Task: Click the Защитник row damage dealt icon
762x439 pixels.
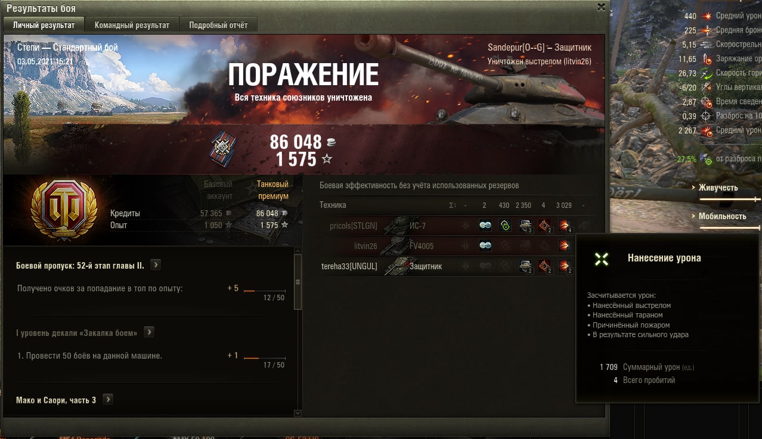Action: pos(565,266)
